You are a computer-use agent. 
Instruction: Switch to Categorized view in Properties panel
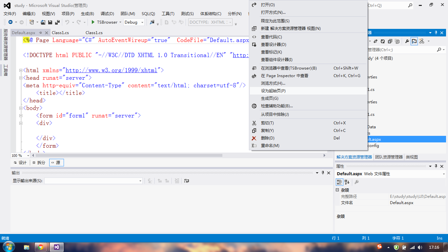coord(339,182)
